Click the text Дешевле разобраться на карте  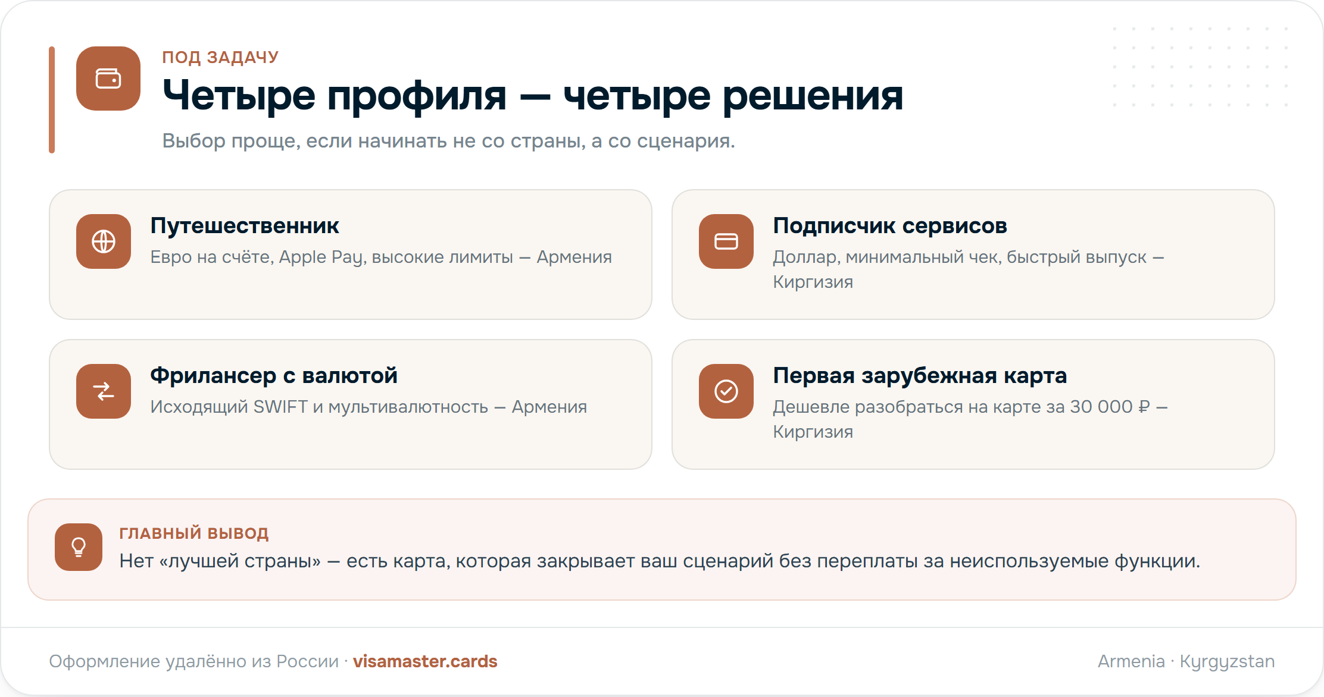pos(970,419)
